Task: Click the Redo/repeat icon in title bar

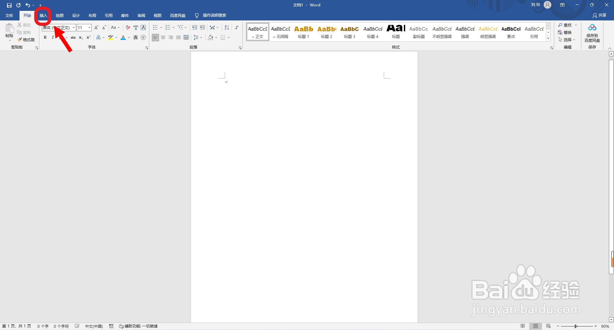Action: point(19,5)
